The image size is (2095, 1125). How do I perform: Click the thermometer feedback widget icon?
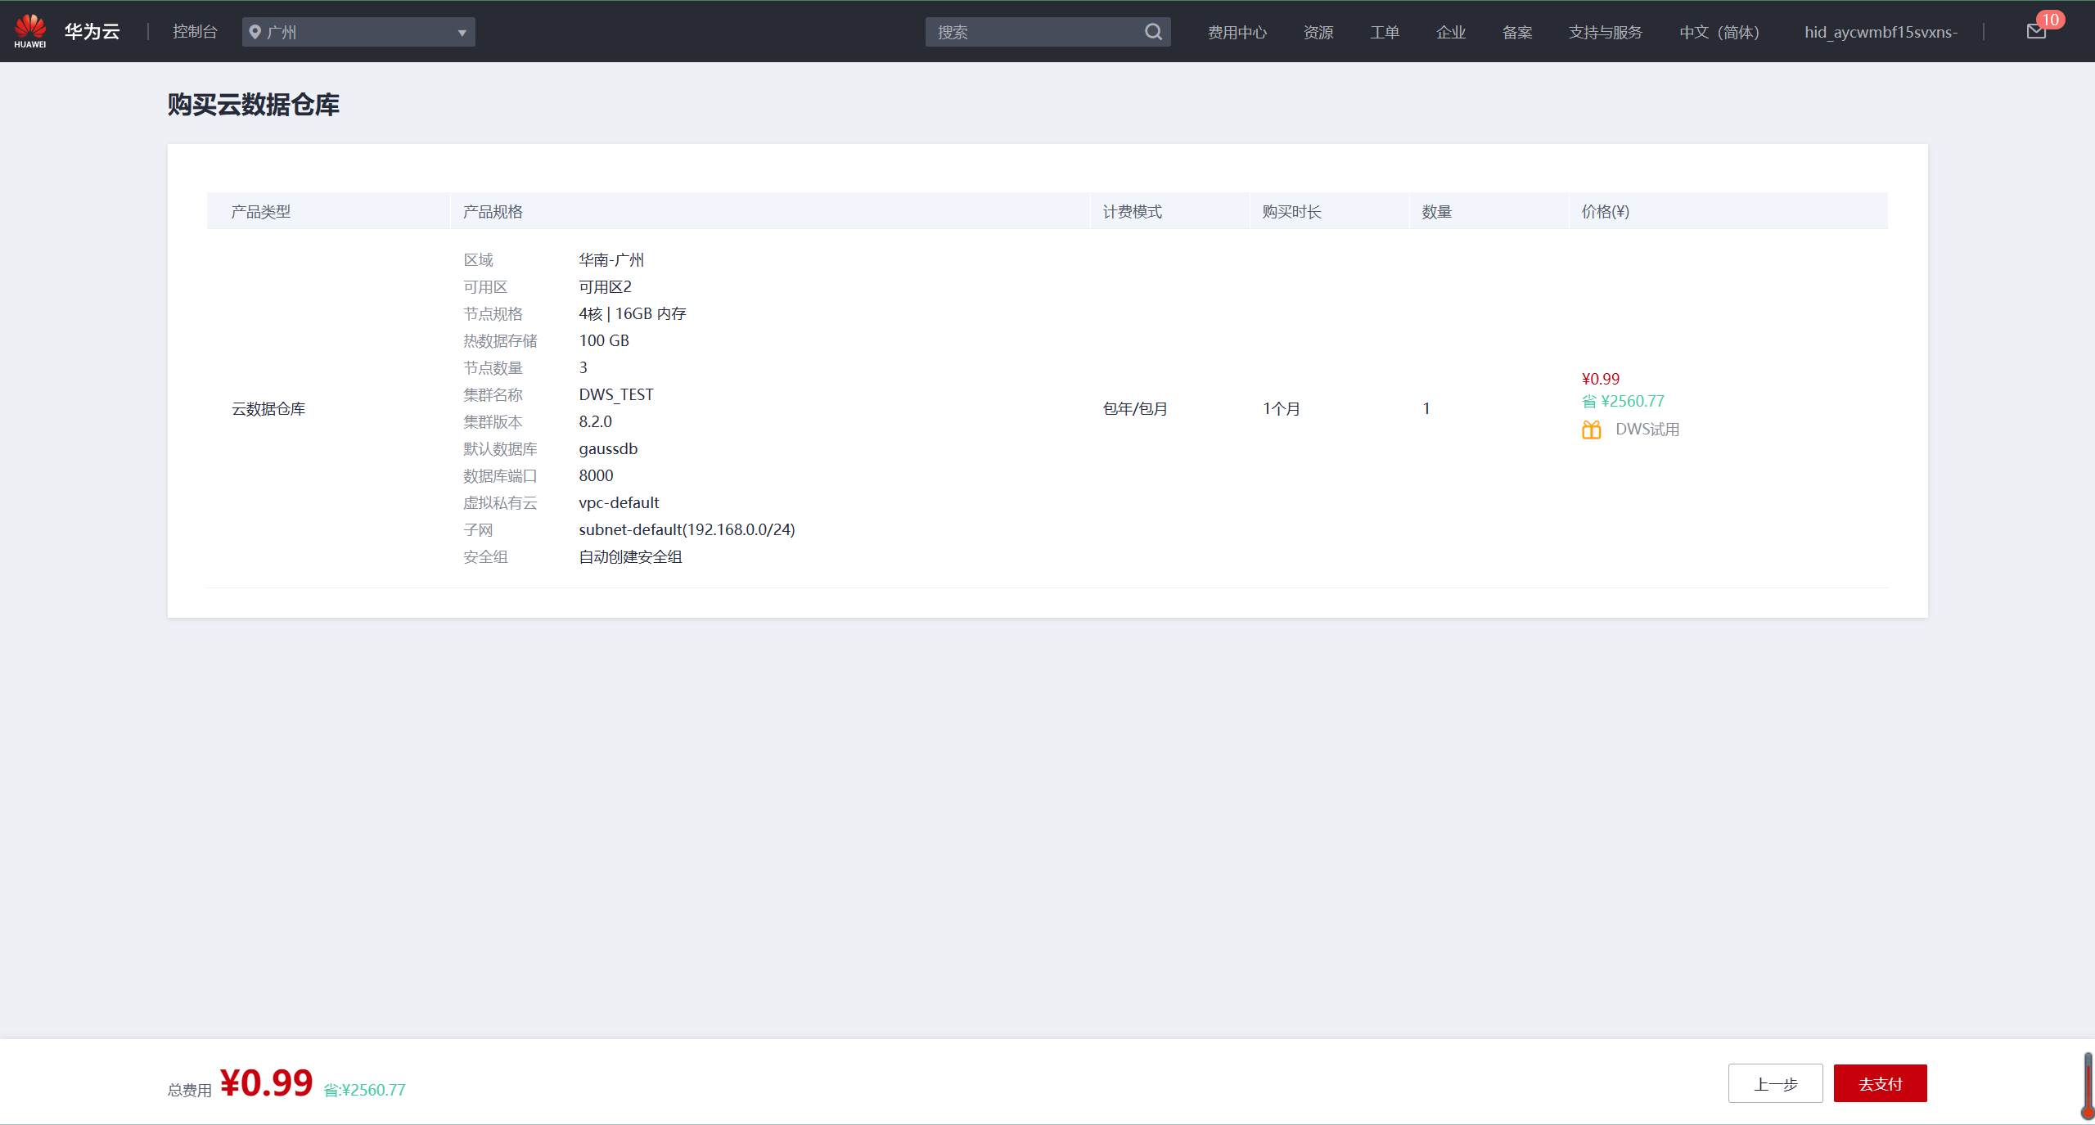2088,1087
